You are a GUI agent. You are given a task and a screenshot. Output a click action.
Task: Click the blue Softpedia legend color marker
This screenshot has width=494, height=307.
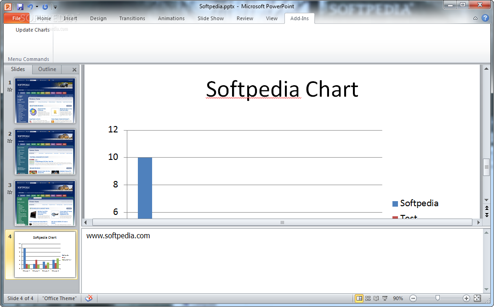pyautogui.click(x=395, y=203)
